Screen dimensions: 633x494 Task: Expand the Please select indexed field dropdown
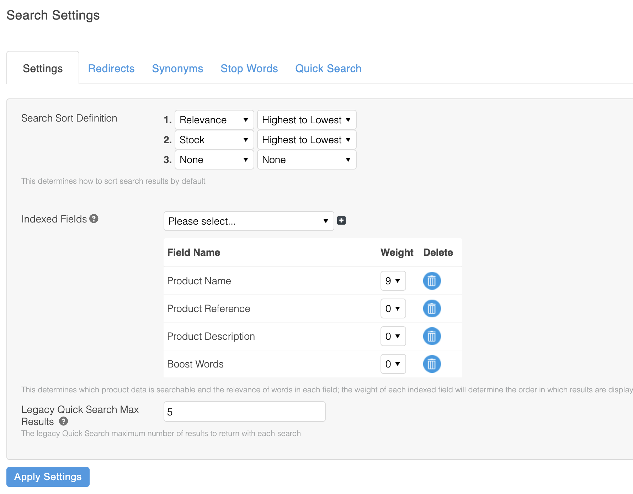pyautogui.click(x=248, y=221)
